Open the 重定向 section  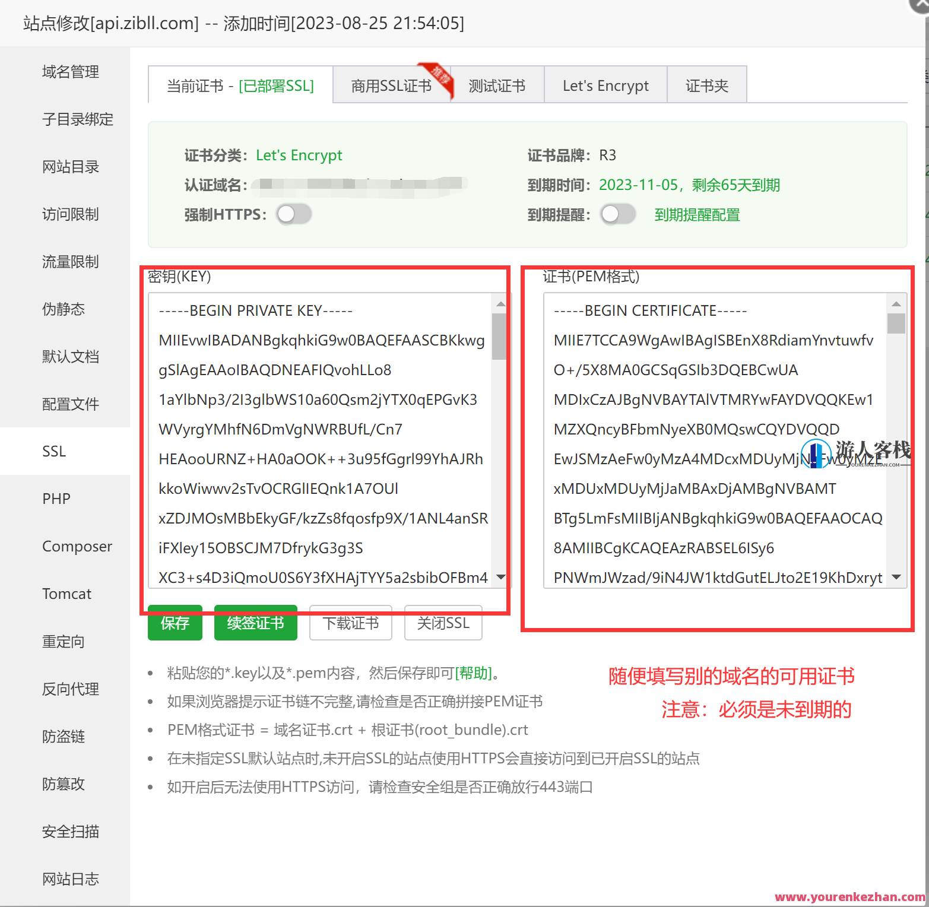(x=63, y=642)
